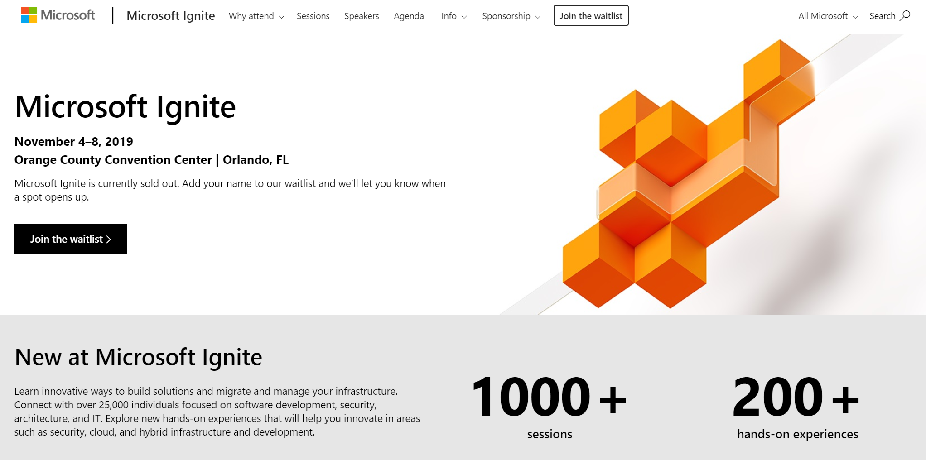Click the black Join the waitlist button

(71, 239)
